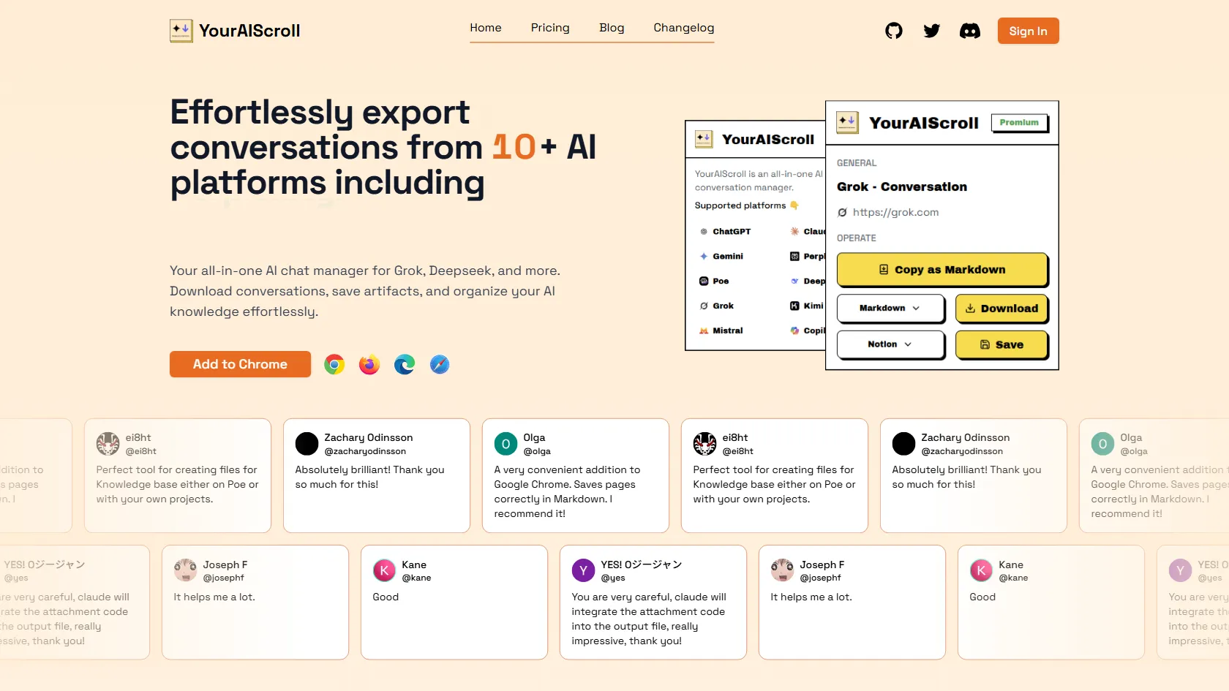Click the ChatGPT platform name
Viewport: 1229px width, 691px height.
tap(732, 231)
